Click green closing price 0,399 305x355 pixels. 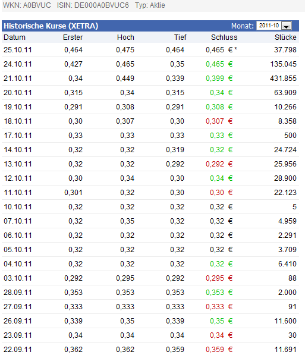tap(215, 78)
